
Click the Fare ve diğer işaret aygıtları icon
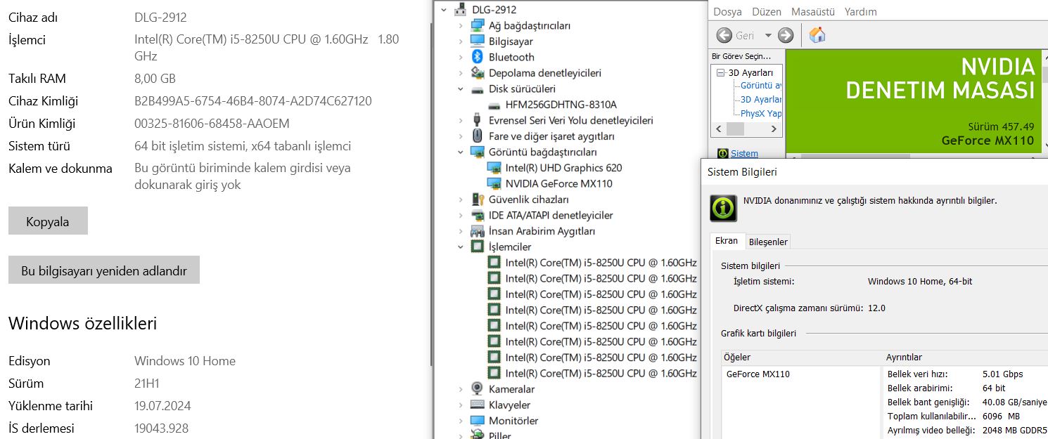(x=478, y=136)
